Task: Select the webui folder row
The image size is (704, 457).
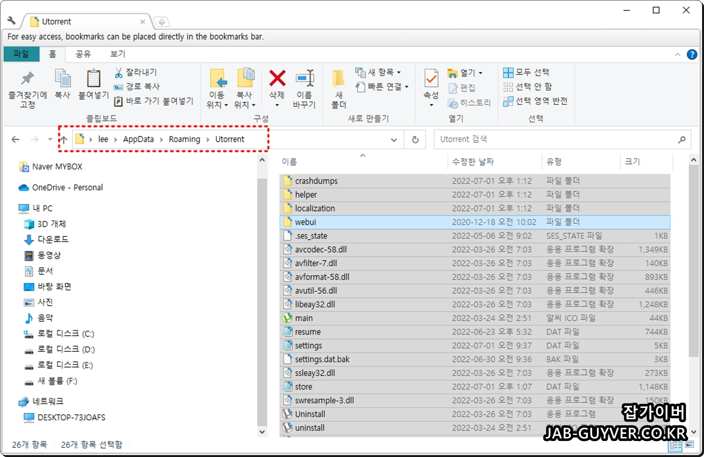Action: coord(475,222)
